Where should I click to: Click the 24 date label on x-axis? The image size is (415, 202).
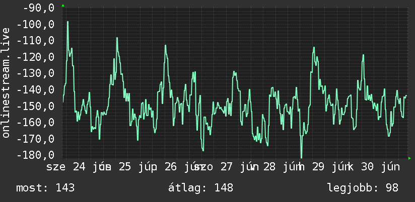79,167
